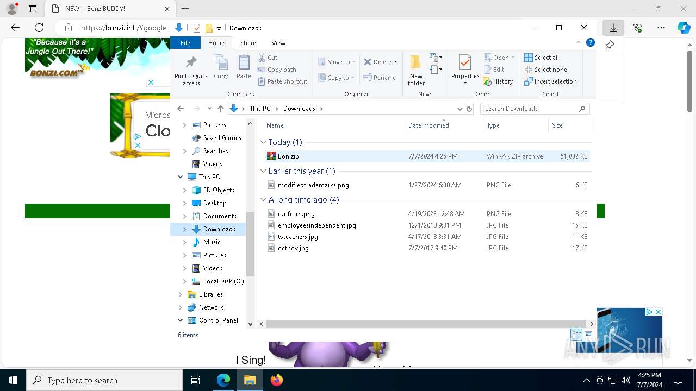Image resolution: width=696 pixels, height=391 pixels.
Task: Click the navigation pane vertical scrollbar
Action: tap(250, 244)
